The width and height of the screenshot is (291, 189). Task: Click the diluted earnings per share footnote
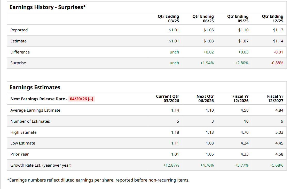[99, 180]
